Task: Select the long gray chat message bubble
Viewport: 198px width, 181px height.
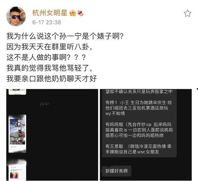Action: [139, 123]
